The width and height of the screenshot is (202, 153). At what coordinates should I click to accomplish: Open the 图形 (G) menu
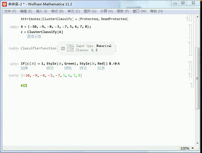90,11
